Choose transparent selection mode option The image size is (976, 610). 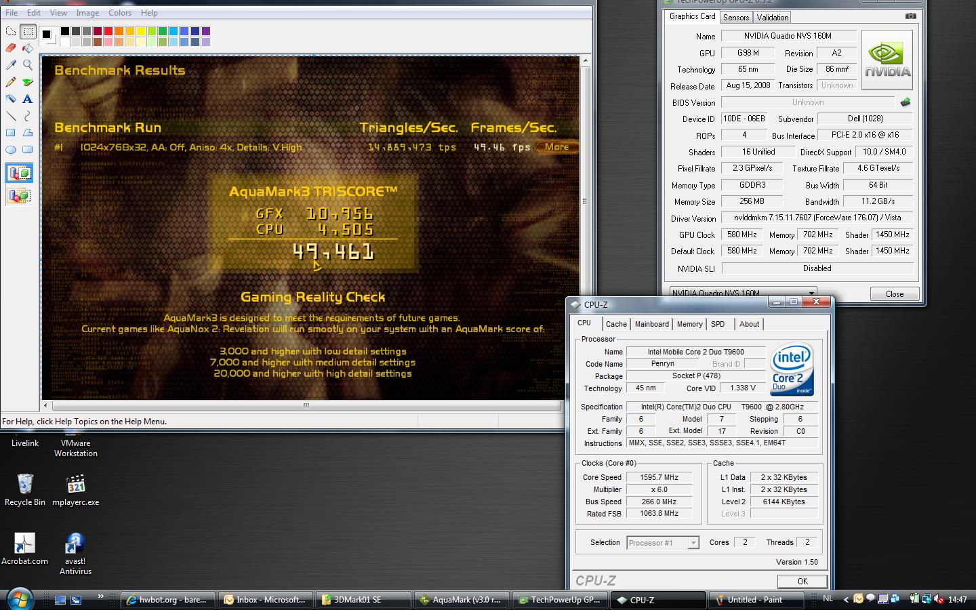point(20,196)
